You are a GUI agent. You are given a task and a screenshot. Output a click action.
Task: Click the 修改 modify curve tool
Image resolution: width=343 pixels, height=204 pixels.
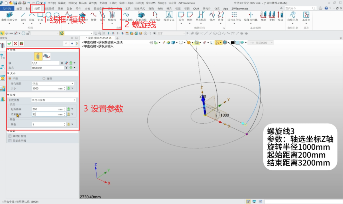(x=212, y=17)
